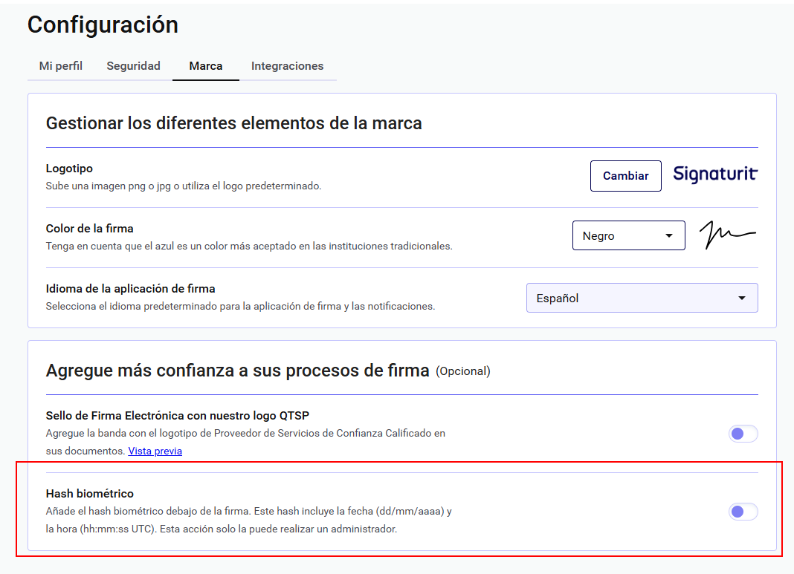
Task: Expand the Español language dropdown
Action: pos(642,298)
